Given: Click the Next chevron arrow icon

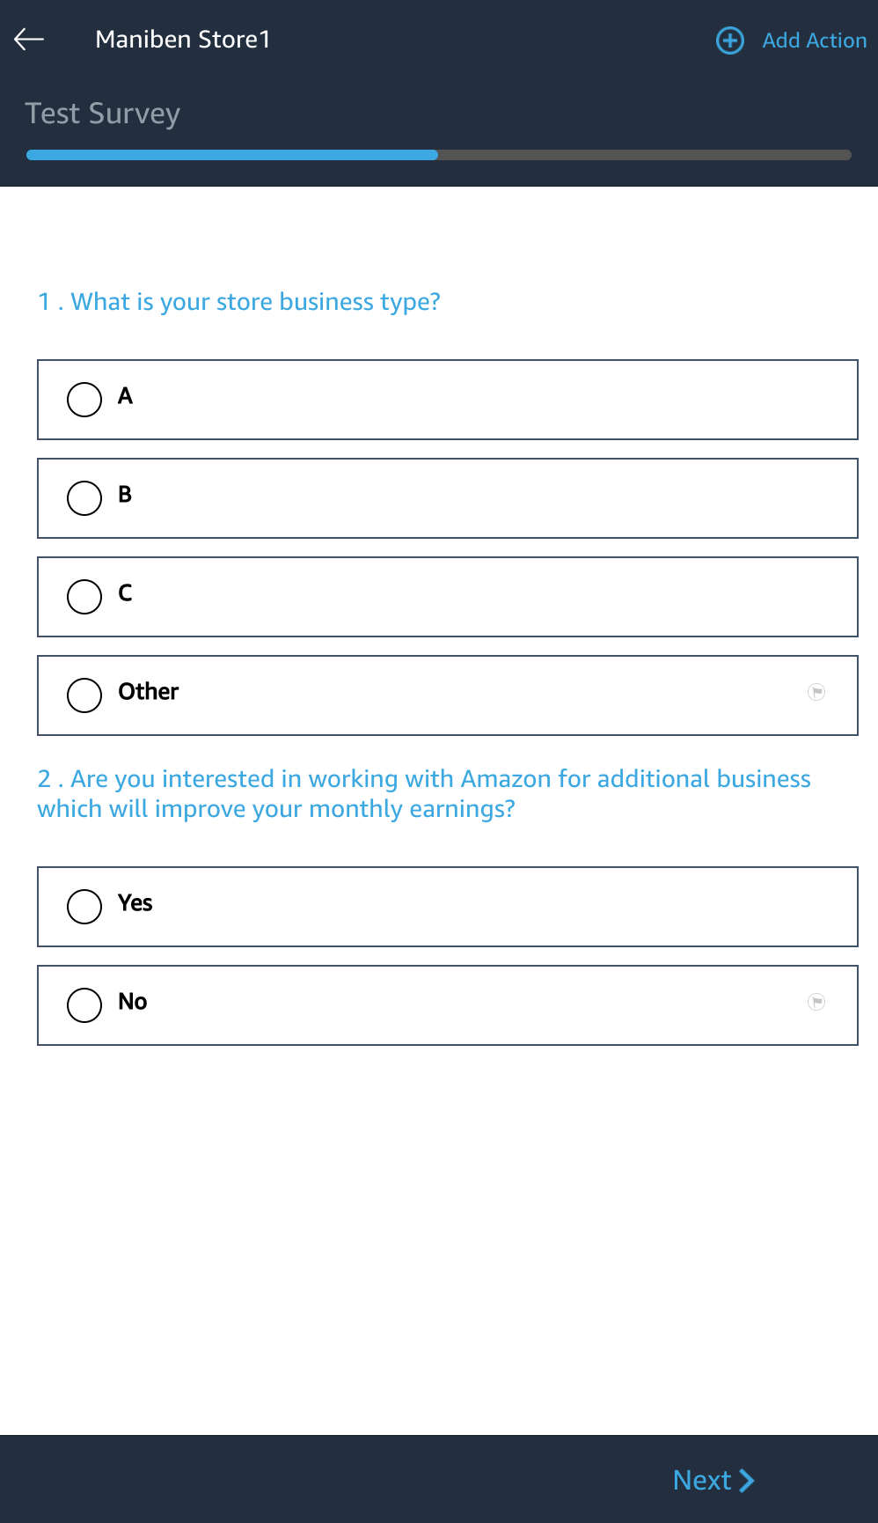Looking at the screenshot, I should [747, 1481].
